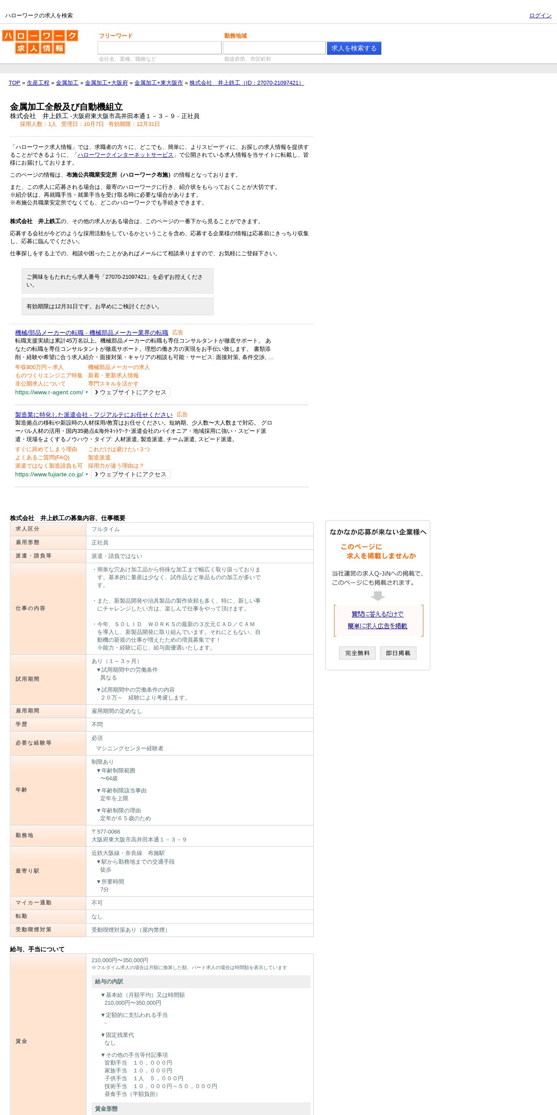This screenshot has height=1115, width=557.
Task: Click the 求人を検索する search button
Action: [x=354, y=48]
